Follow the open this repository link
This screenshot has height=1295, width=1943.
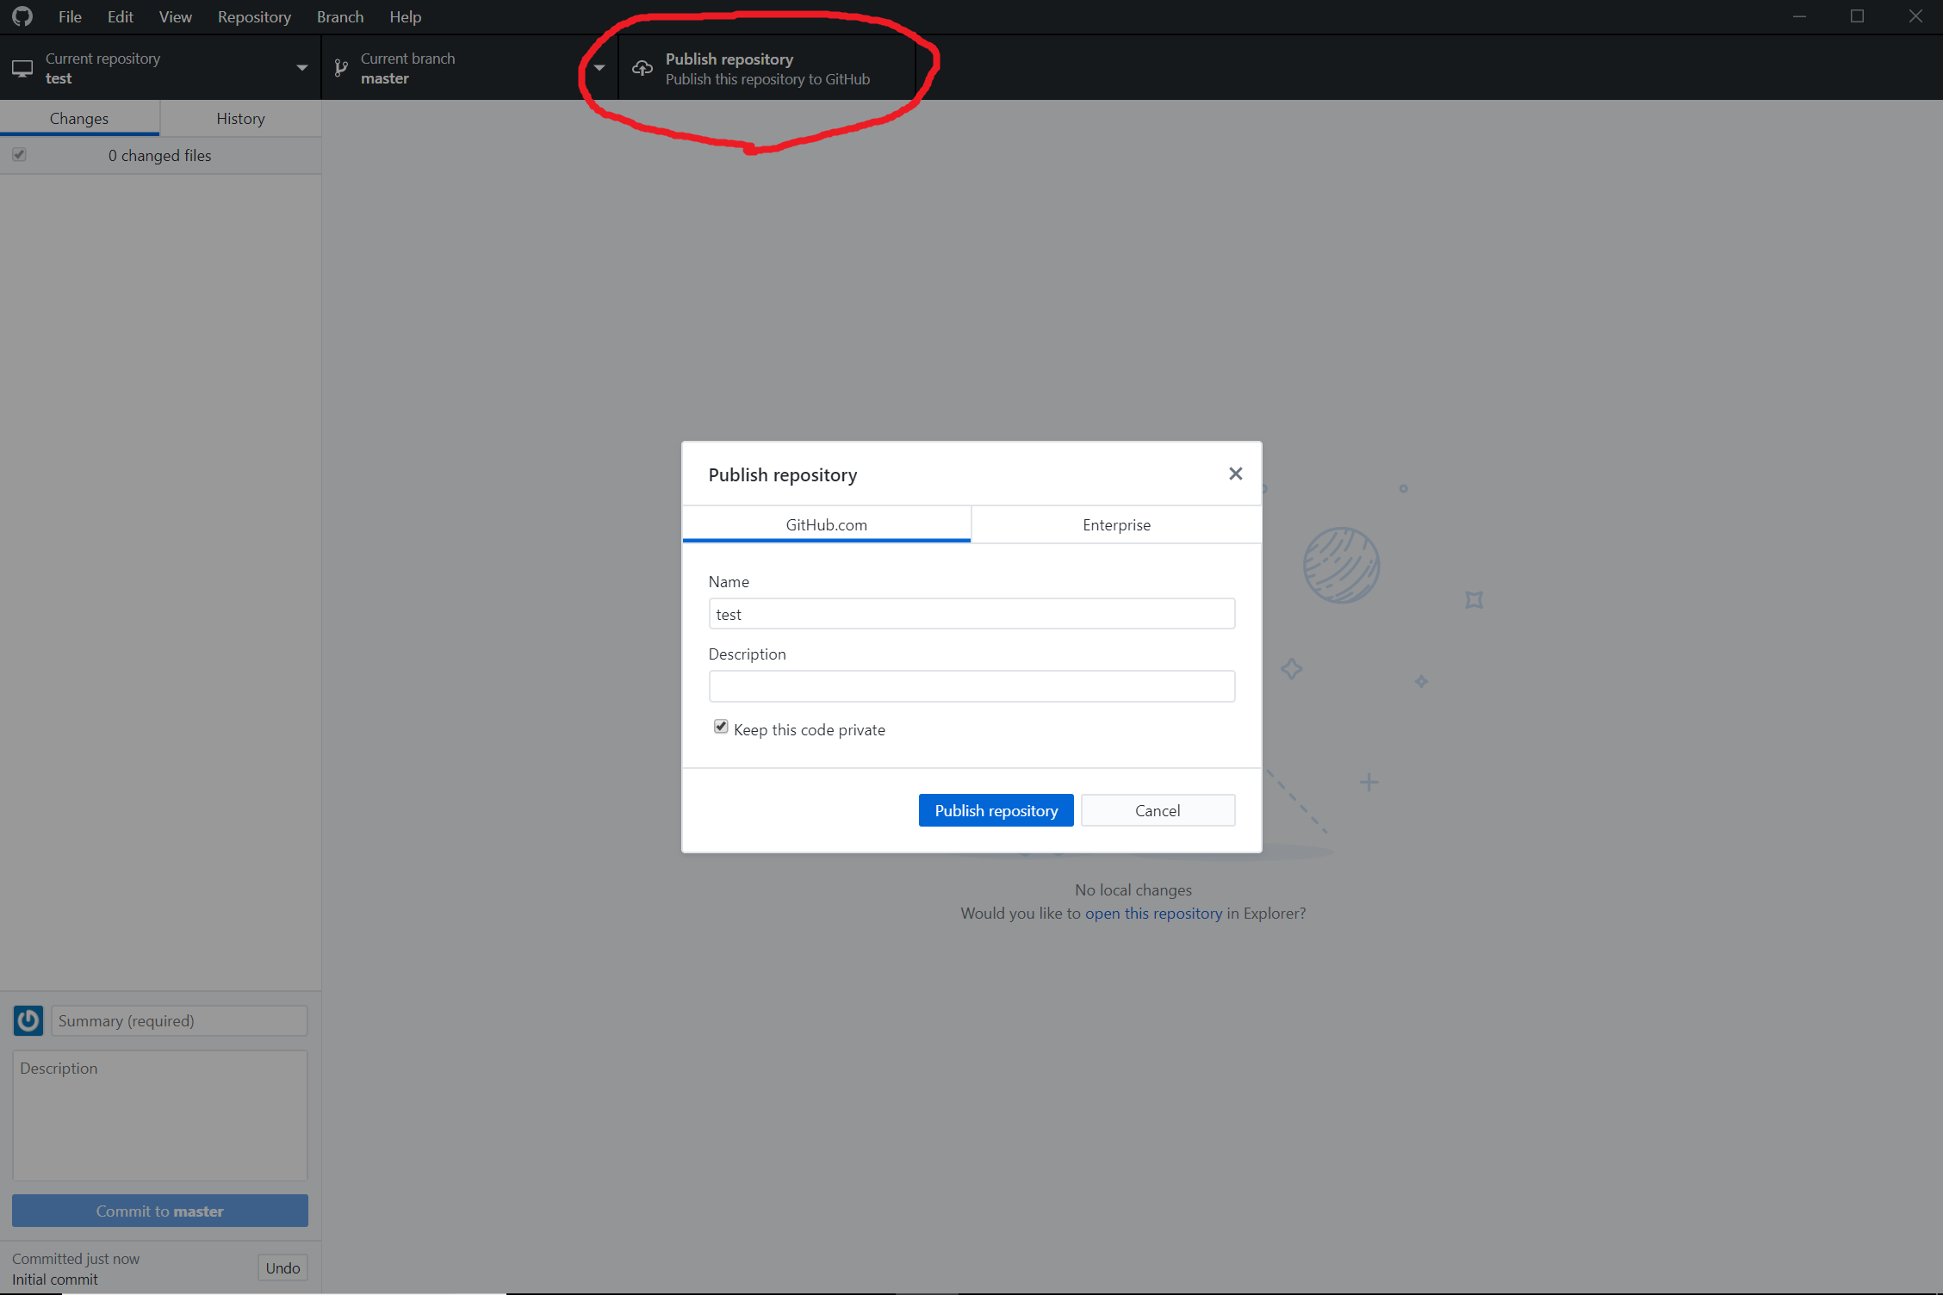point(1153,913)
